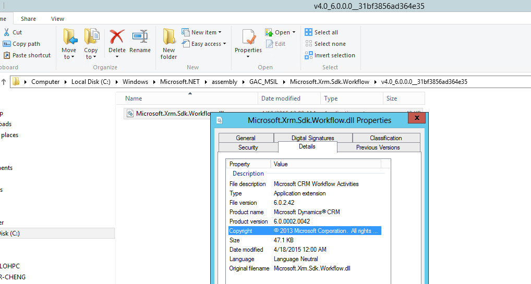This screenshot has width=531, height=284.
Task: Click the Edit icon in ribbon
Action: click(x=270, y=44)
